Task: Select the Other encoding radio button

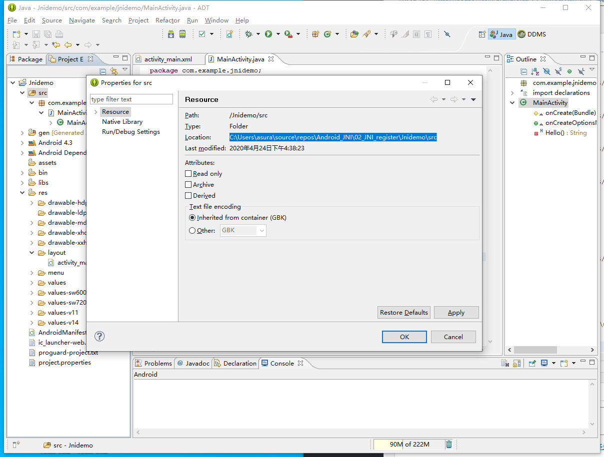Action: (x=192, y=231)
